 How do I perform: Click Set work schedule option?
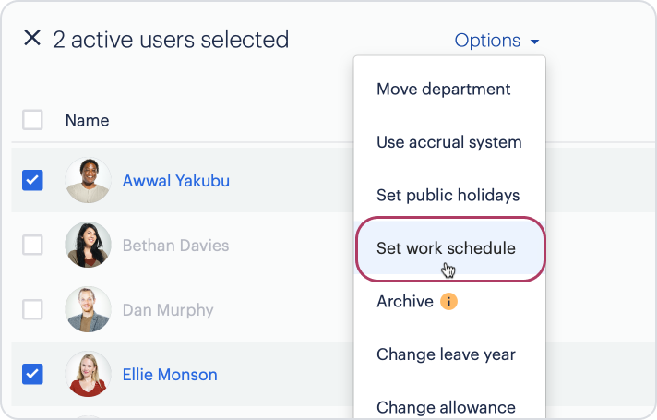pyautogui.click(x=446, y=248)
